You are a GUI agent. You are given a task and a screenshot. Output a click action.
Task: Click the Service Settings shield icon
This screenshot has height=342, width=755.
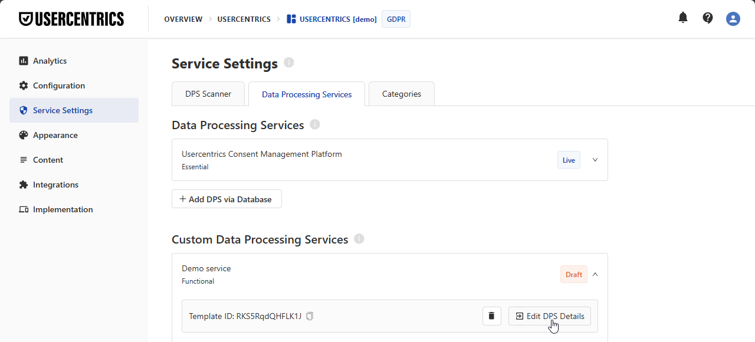coord(24,110)
